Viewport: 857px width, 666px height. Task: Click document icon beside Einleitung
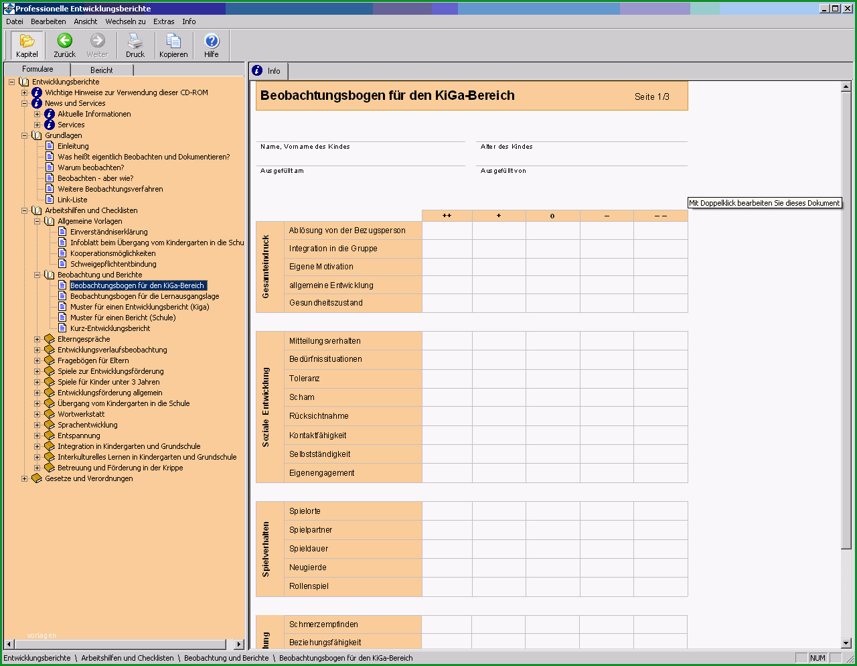click(50, 146)
